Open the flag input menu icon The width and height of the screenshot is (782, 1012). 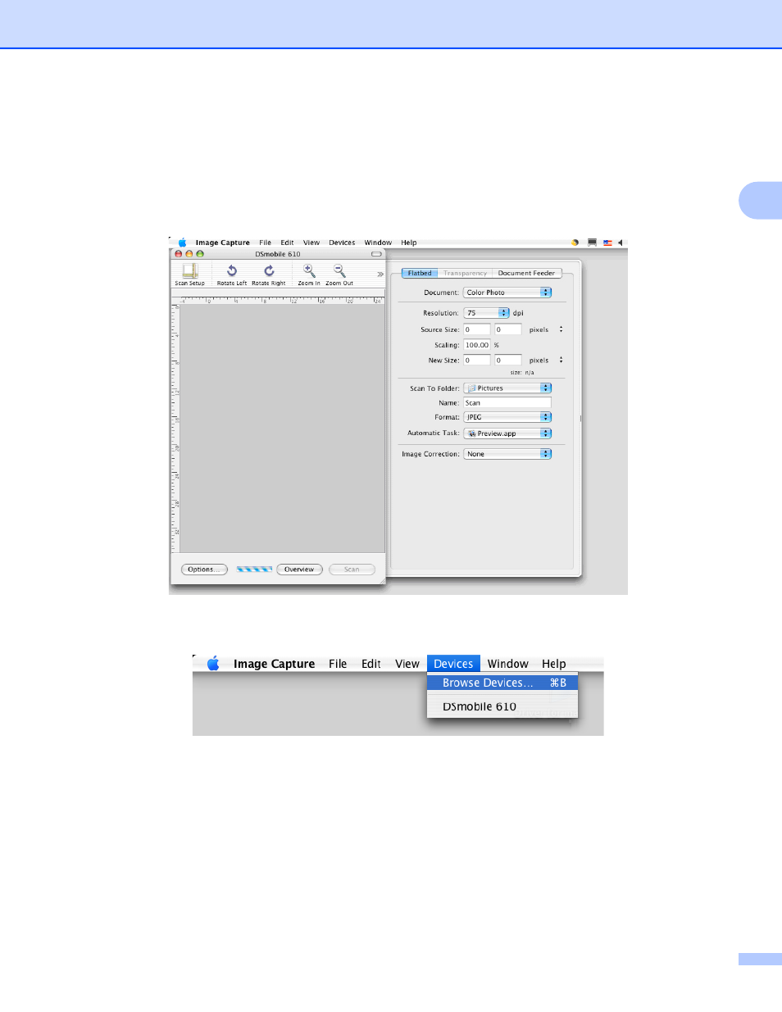click(607, 243)
